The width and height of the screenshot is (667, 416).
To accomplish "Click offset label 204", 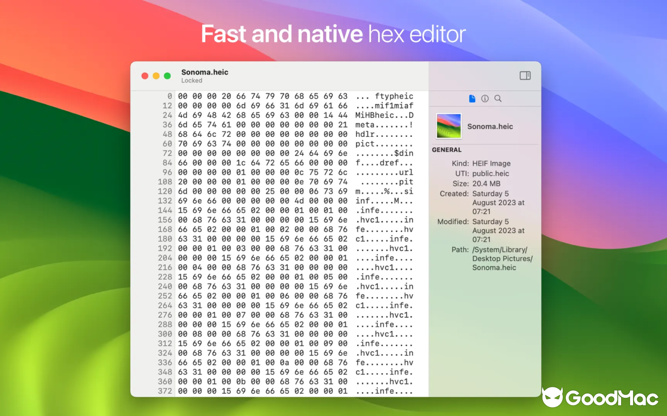I will 165,258.
